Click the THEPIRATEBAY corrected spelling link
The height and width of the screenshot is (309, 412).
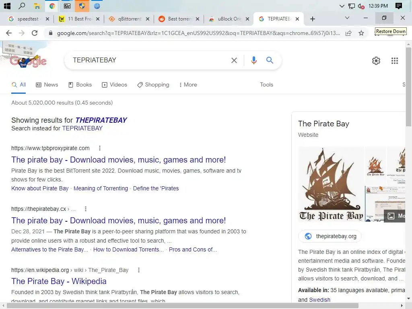(x=101, y=120)
